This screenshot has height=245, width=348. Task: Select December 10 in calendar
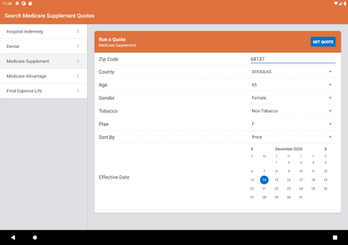coord(301,171)
